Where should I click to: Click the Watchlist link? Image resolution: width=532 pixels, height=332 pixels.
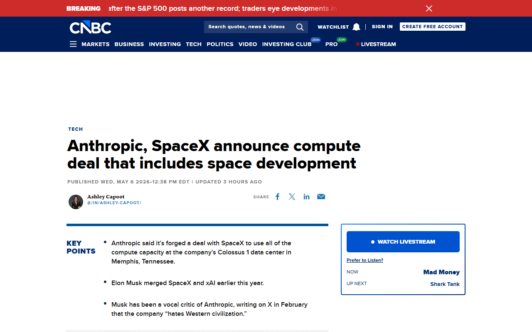click(x=333, y=27)
